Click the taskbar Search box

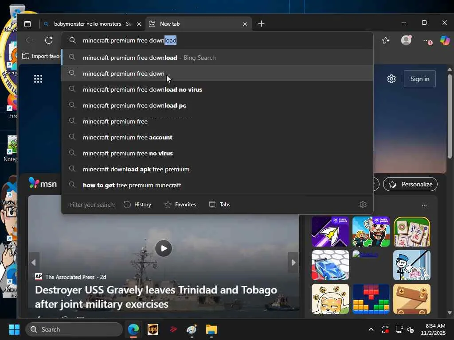(x=74, y=329)
